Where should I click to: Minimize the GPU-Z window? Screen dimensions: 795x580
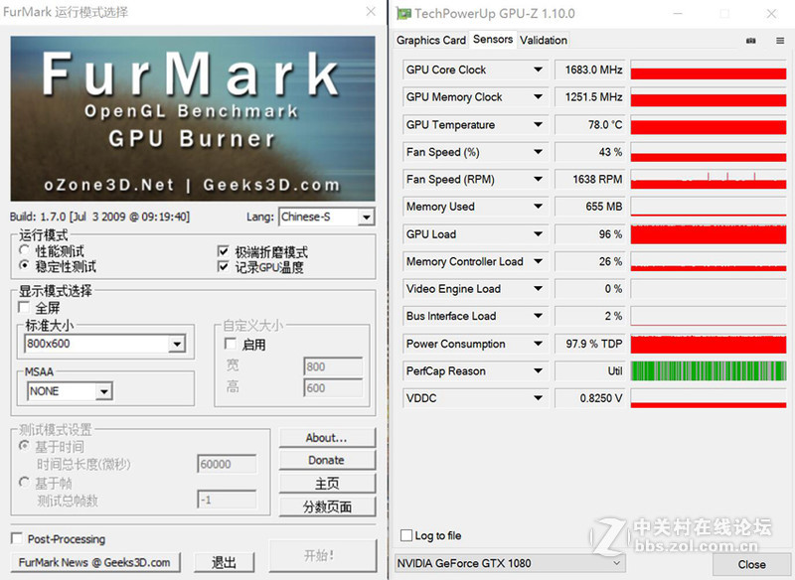(678, 14)
